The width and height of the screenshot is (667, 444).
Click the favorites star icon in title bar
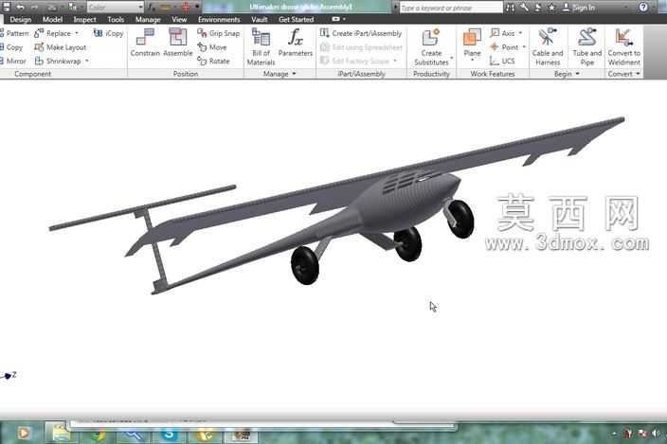pos(551,8)
